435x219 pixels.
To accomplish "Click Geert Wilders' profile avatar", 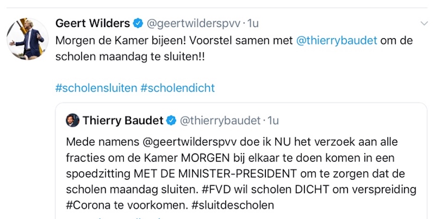I will click(x=28, y=39).
